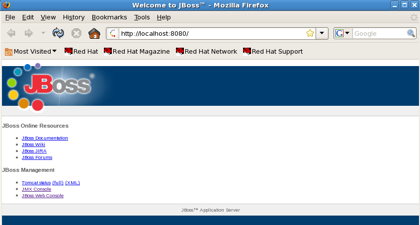This screenshot has width=420, height=225.
Task: Open the JMX Console link
Action: [x=36, y=189]
